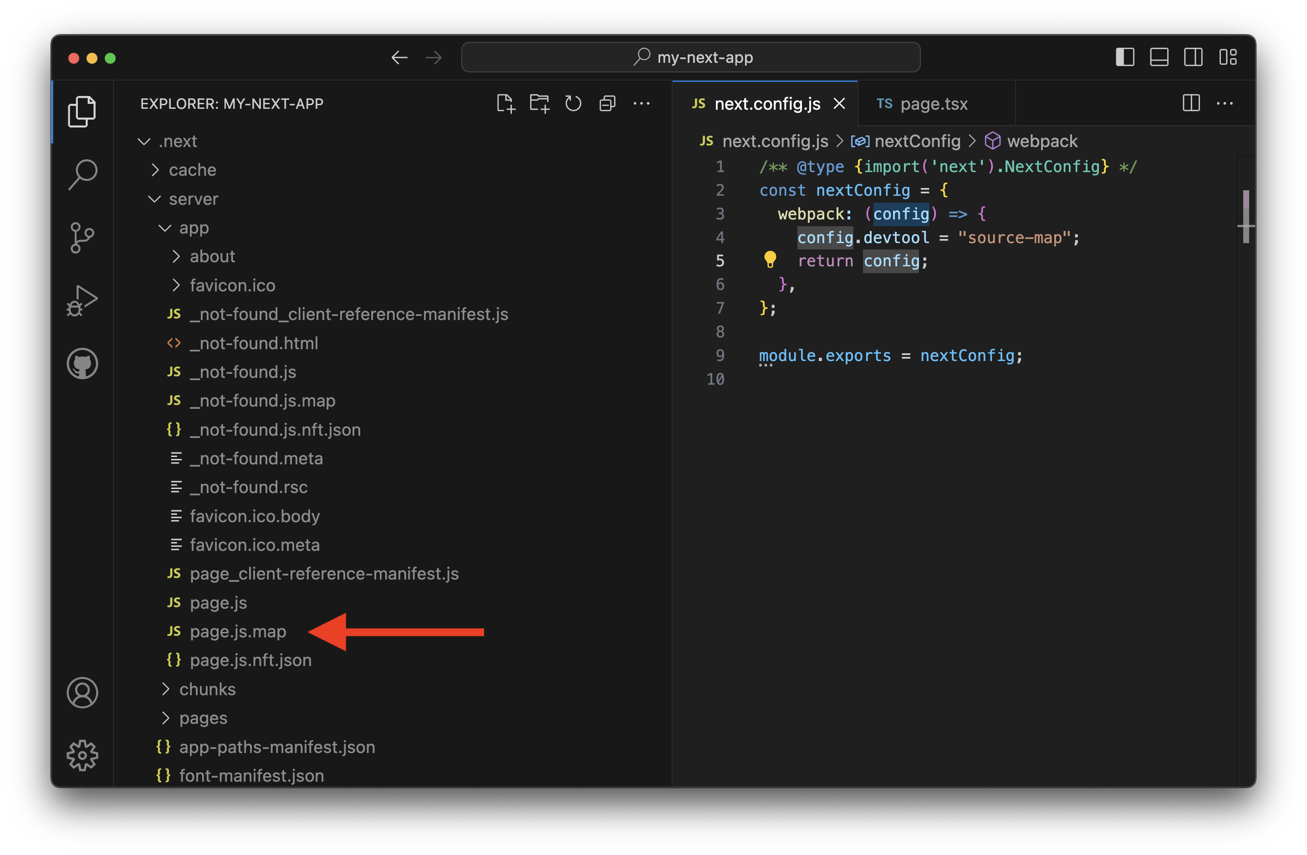The width and height of the screenshot is (1307, 855).
Task: Create a new folder in Explorer
Action: pyautogui.click(x=539, y=103)
